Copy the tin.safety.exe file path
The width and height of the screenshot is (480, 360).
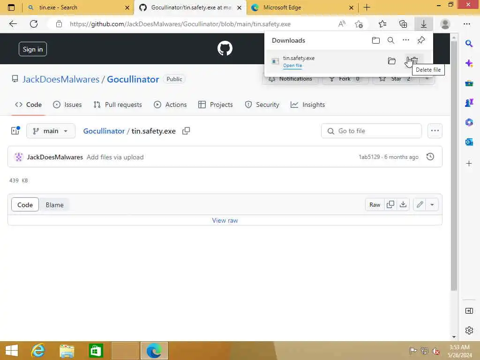pyautogui.click(x=186, y=131)
